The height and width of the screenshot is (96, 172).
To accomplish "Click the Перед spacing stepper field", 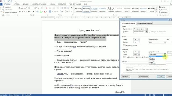I will point(137,52).
